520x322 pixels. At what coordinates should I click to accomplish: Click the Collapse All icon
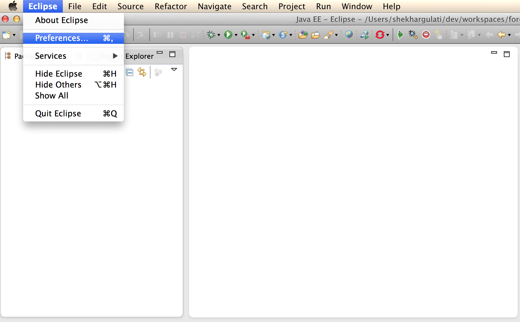(x=130, y=72)
